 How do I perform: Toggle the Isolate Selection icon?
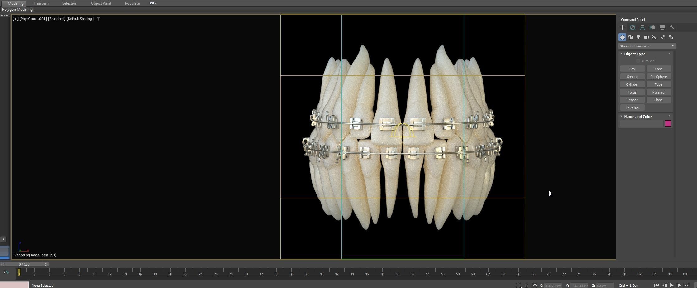518,285
